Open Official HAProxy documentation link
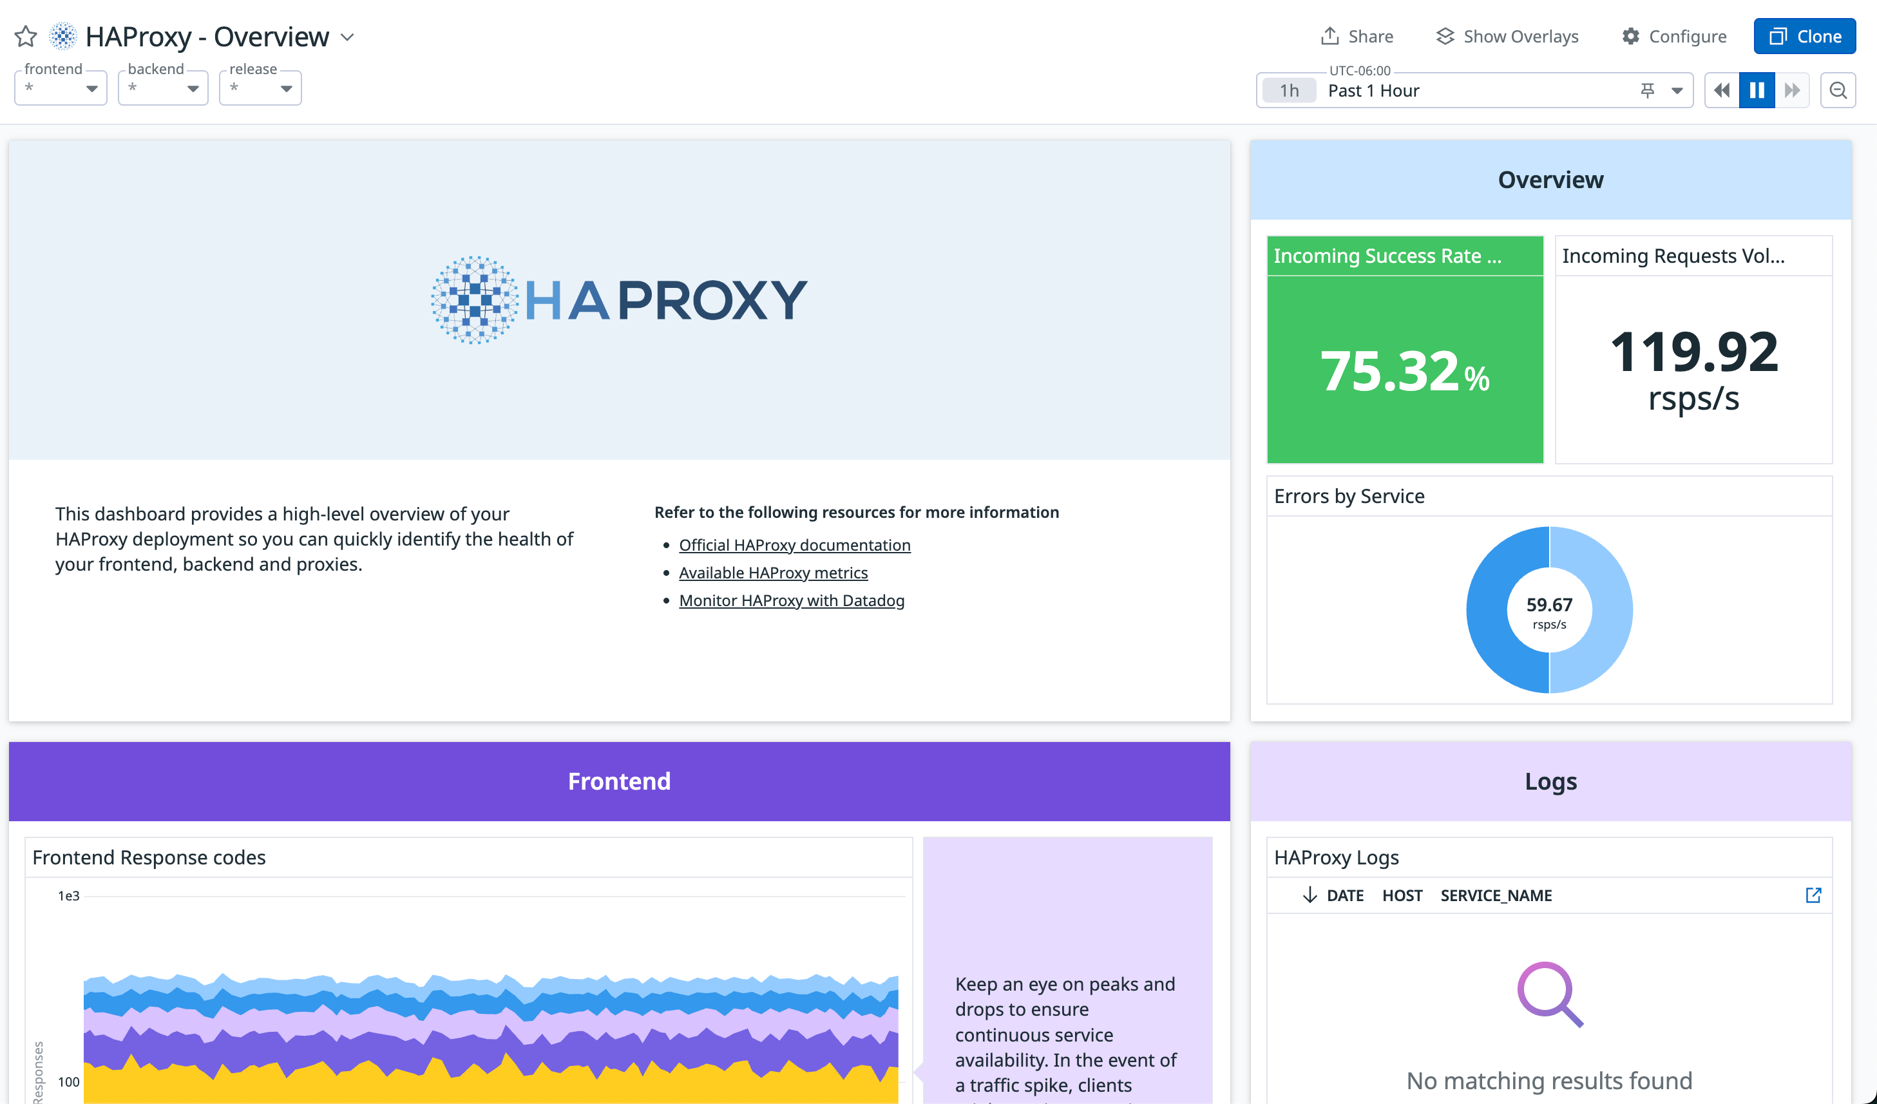 (x=795, y=546)
